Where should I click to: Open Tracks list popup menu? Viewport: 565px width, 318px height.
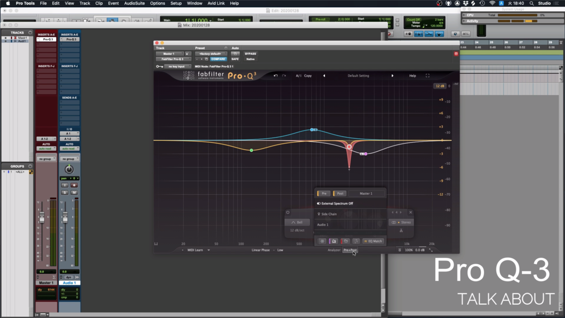pos(30,33)
